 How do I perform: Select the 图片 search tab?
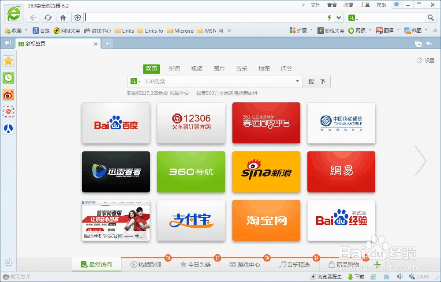click(219, 69)
